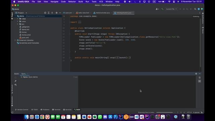Open Current File run configuration dropdown
This screenshot has width=215, height=121.
point(171,9)
